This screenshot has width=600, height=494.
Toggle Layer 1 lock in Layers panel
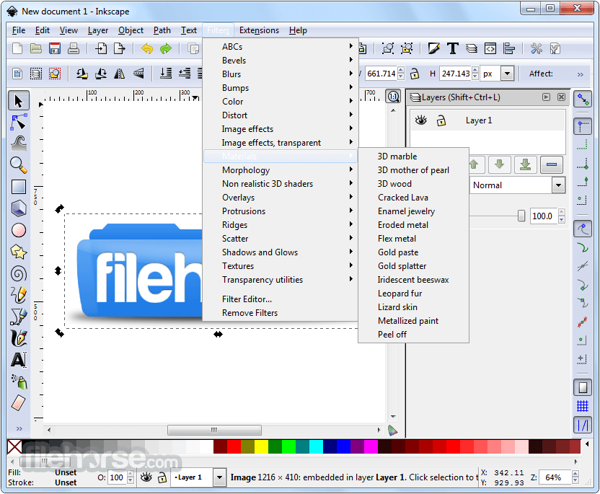(x=441, y=120)
